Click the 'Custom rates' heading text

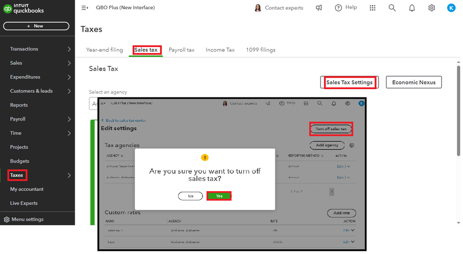[122, 212]
